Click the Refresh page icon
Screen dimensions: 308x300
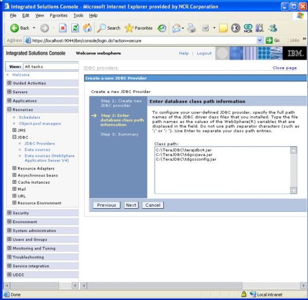[x=75, y=28]
